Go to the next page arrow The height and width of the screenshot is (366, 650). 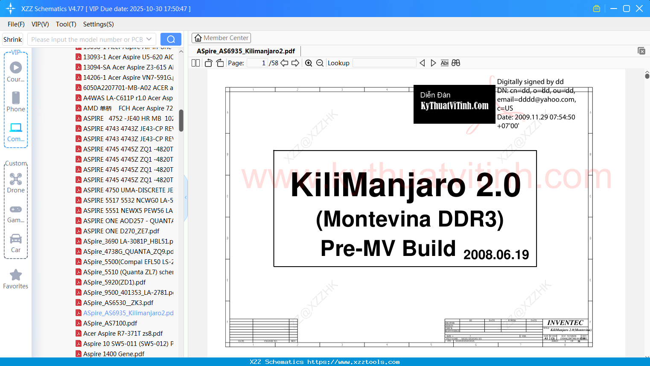click(295, 63)
